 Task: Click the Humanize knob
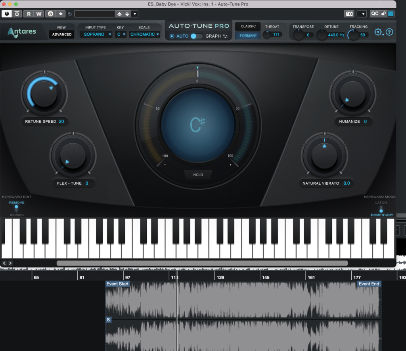coord(352,94)
